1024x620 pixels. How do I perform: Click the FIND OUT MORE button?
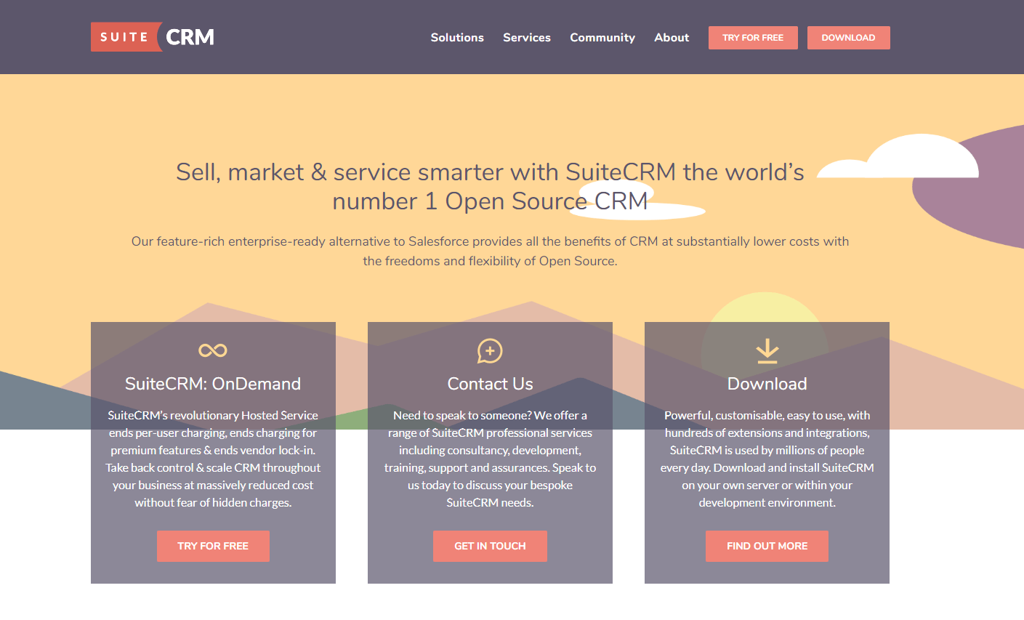[767, 546]
